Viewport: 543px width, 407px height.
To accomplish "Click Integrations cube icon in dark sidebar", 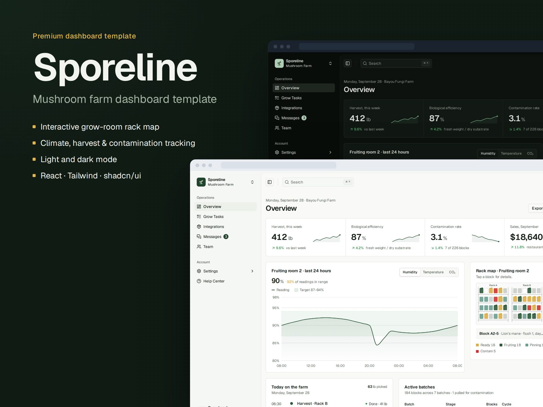I will pyautogui.click(x=277, y=108).
